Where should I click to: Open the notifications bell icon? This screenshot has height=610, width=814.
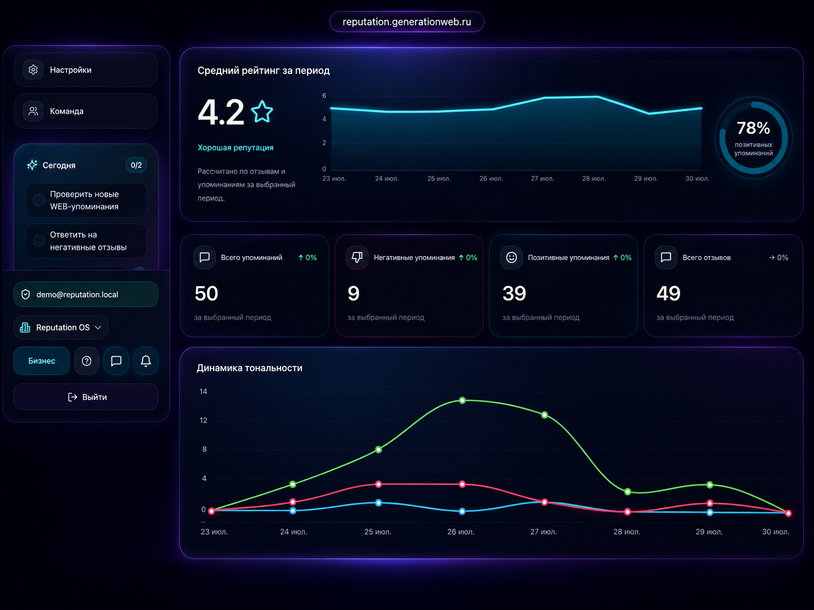click(146, 361)
